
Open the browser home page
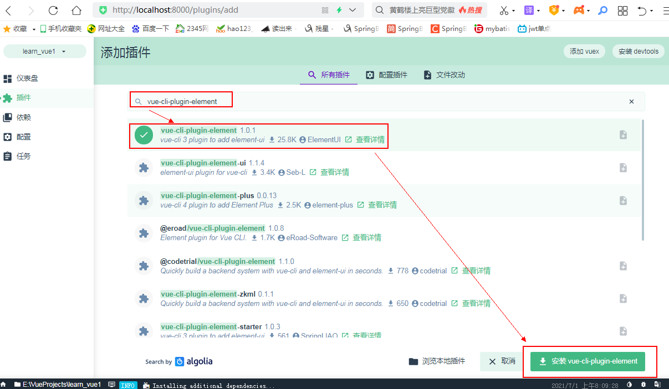click(x=76, y=10)
